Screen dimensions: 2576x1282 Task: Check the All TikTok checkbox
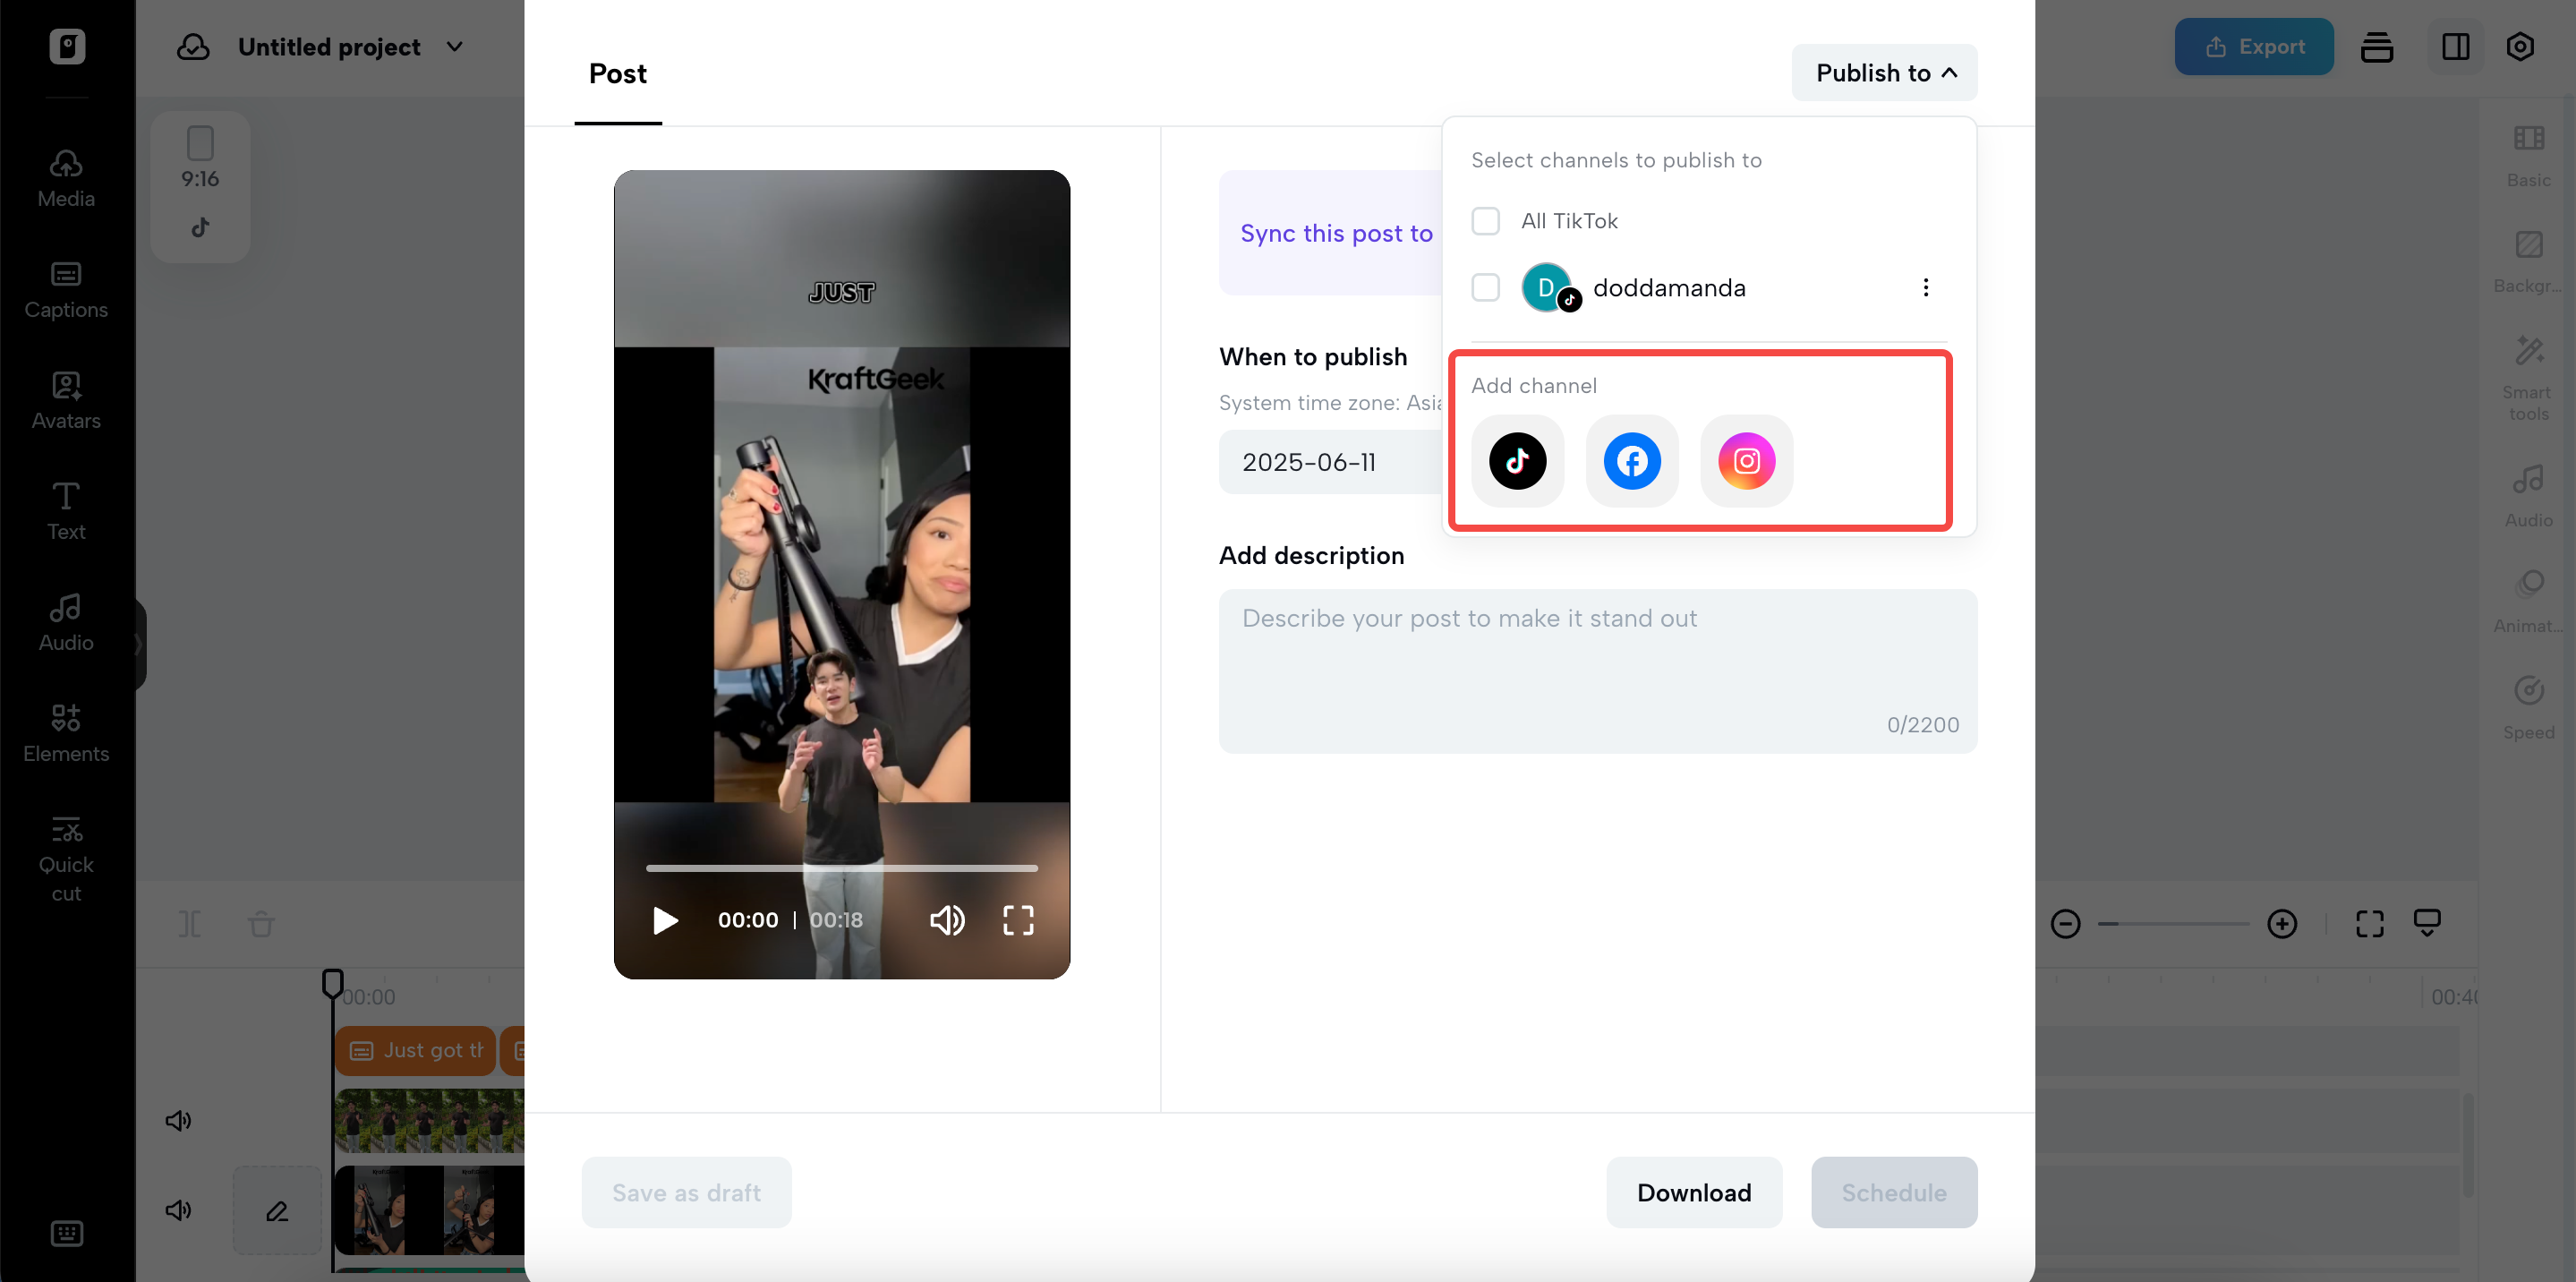pos(1486,220)
